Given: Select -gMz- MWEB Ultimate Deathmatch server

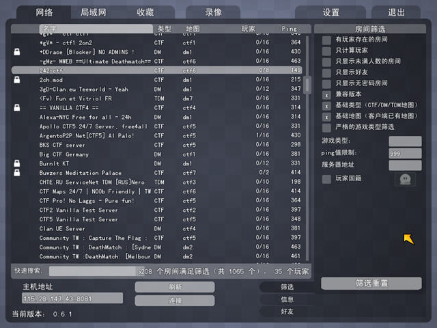Looking at the screenshot, I should [x=156, y=61].
